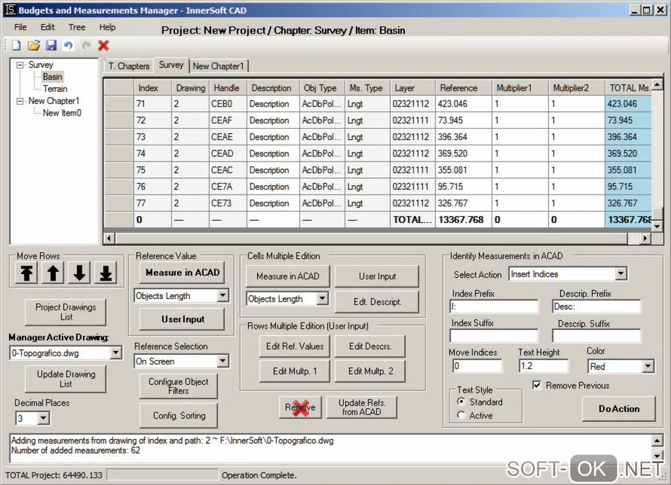Image resolution: width=671 pixels, height=485 pixels.
Task: Open the Decimal Places dropdown
Action: click(x=43, y=418)
